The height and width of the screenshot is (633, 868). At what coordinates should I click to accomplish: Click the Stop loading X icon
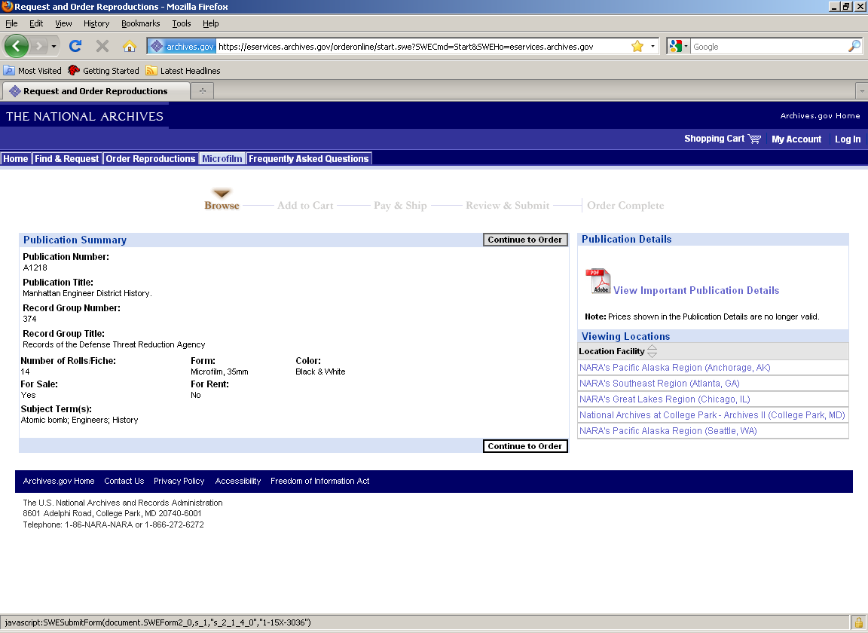click(x=102, y=46)
